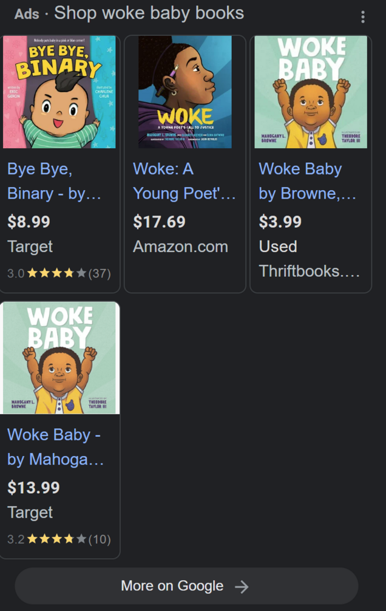Click the Thriftbooks seller name
The width and height of the screenshot is (386, 611).
click(x=309, y=271)
